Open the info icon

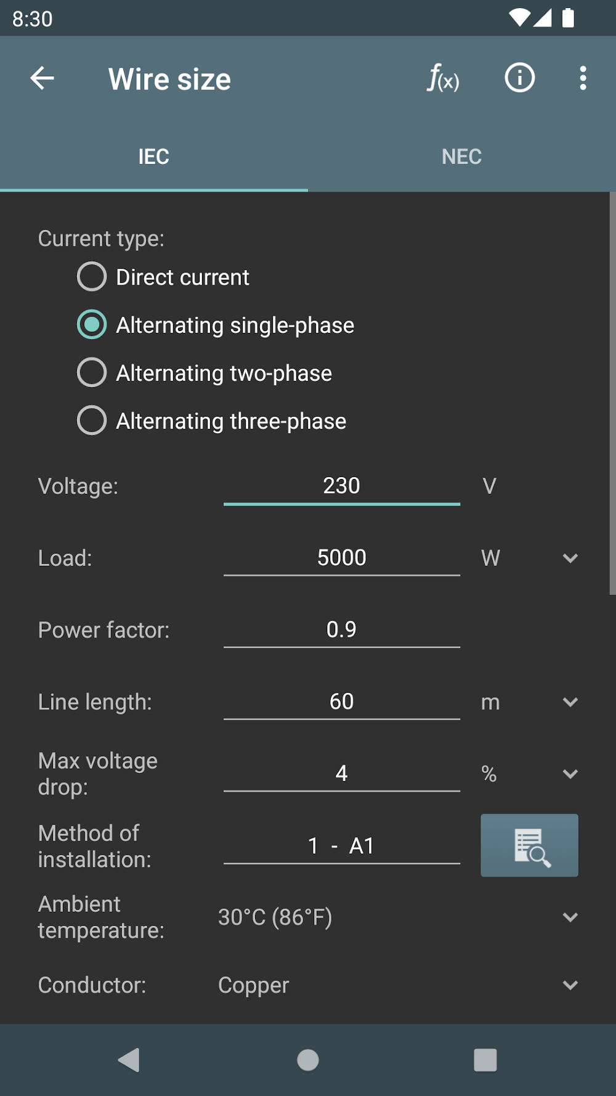pos(519,78)
